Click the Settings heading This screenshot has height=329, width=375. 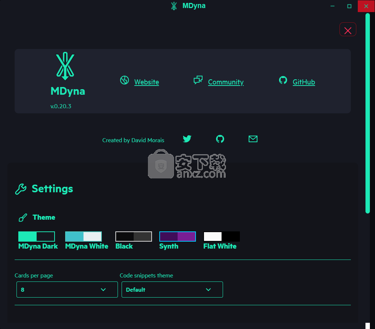click(x=52, y=189)
